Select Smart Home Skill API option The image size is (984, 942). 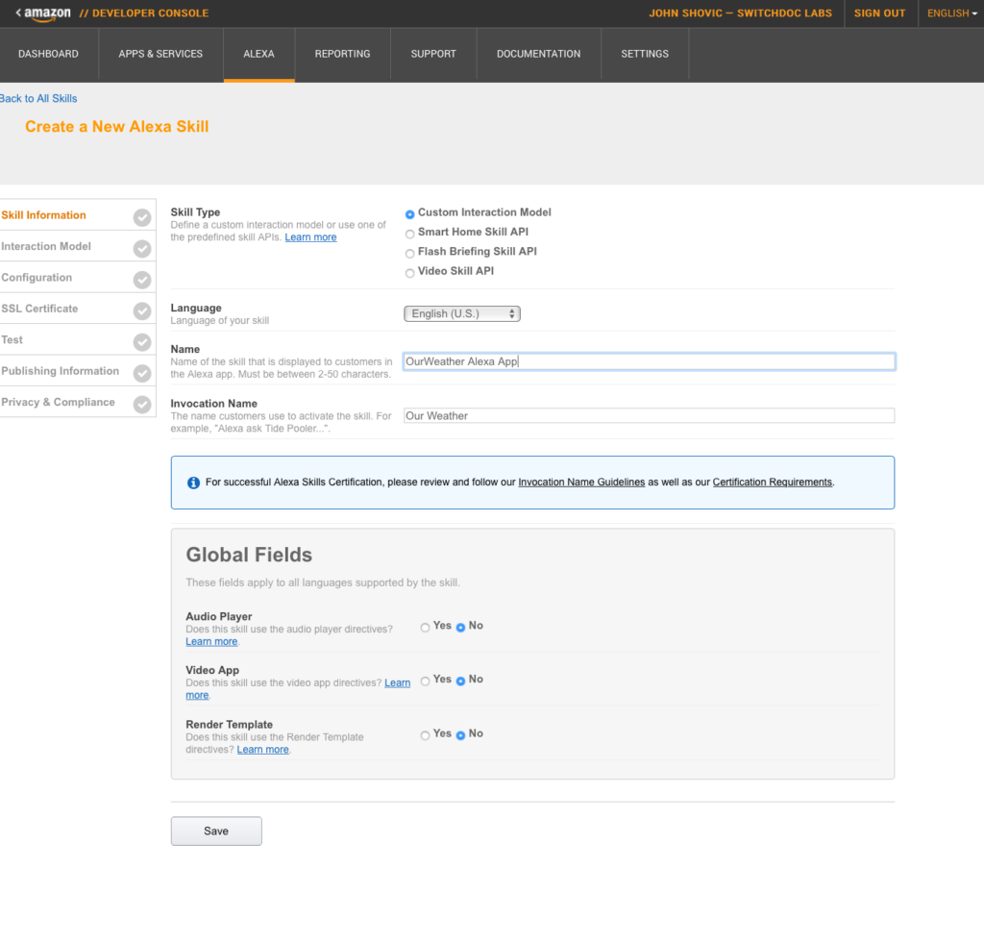tap(409, 235)
